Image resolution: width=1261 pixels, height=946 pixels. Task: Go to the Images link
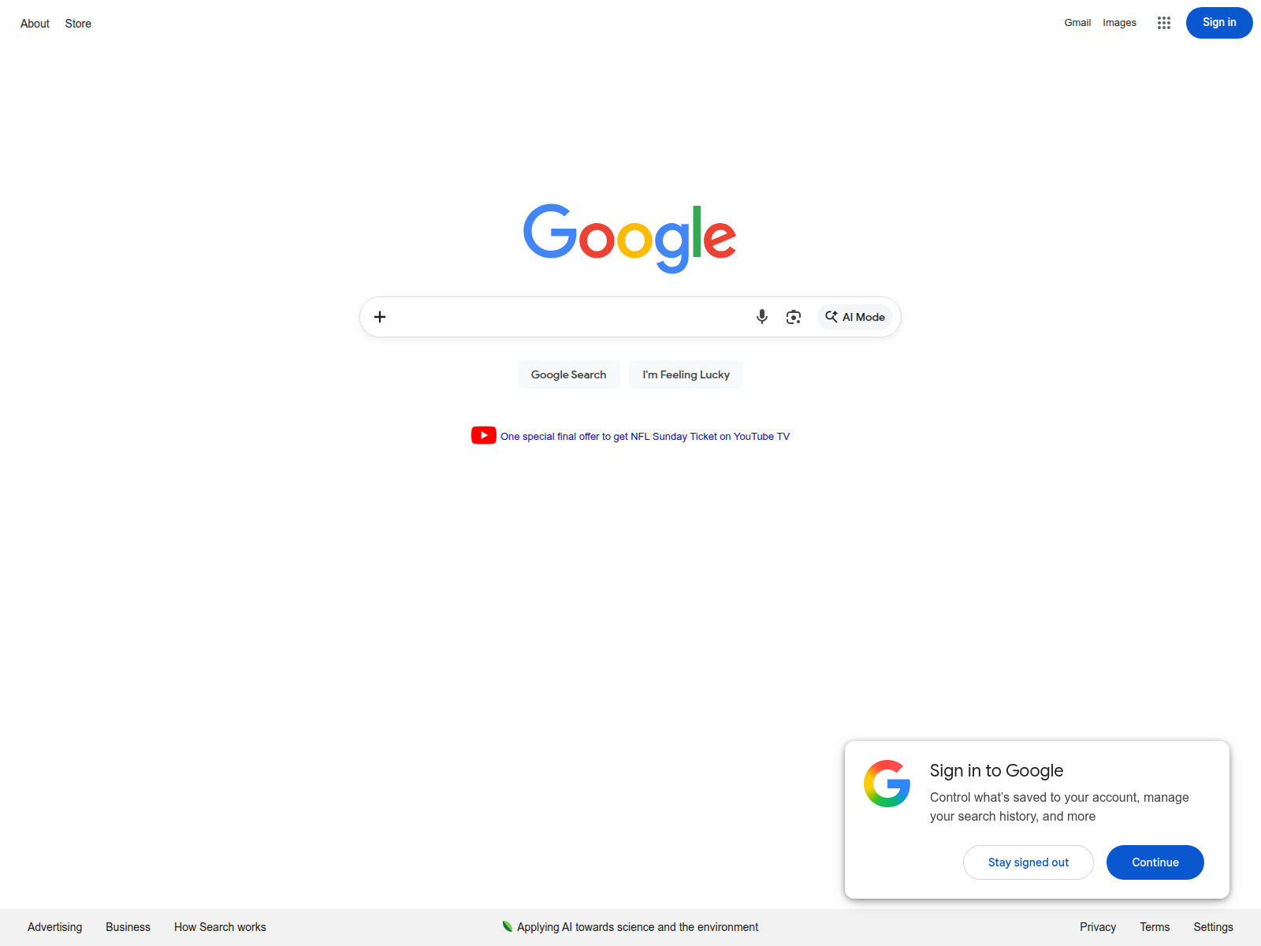click(1119, 23)
